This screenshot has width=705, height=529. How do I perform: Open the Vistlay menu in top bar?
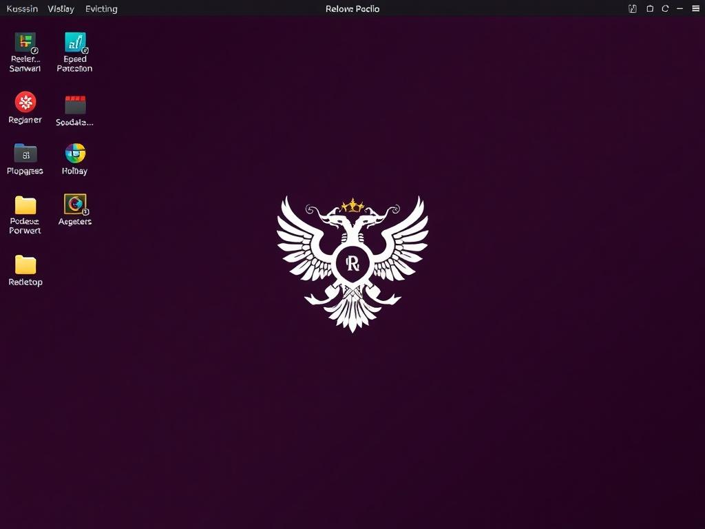(61, 9)
